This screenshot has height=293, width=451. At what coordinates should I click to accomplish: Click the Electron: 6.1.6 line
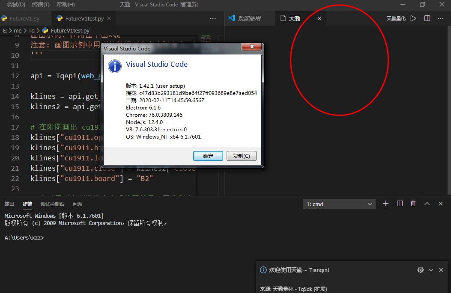[x=143, y=107]
